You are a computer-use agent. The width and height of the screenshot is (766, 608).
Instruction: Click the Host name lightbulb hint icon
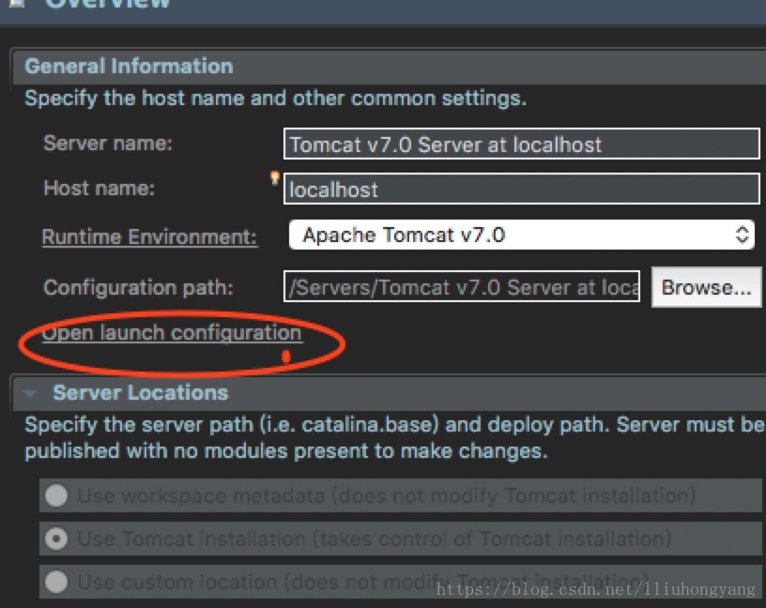tap(274, 177)
